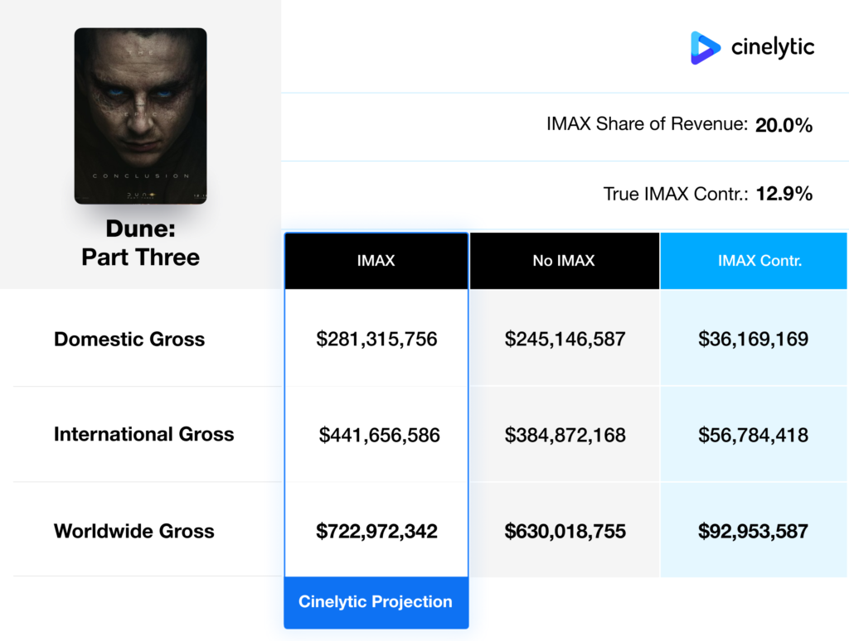Select IMAX international gross $441,656,586 cell
Image resolution: width=849 pixels, height=641 pixels.
point(379,435)
